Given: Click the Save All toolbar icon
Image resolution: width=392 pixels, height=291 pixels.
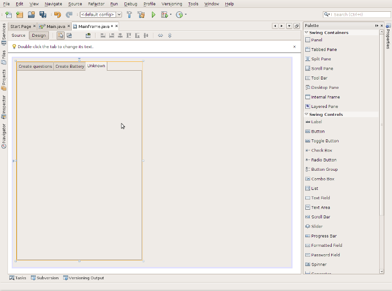Looking at the screenshot, I should 43,15.
